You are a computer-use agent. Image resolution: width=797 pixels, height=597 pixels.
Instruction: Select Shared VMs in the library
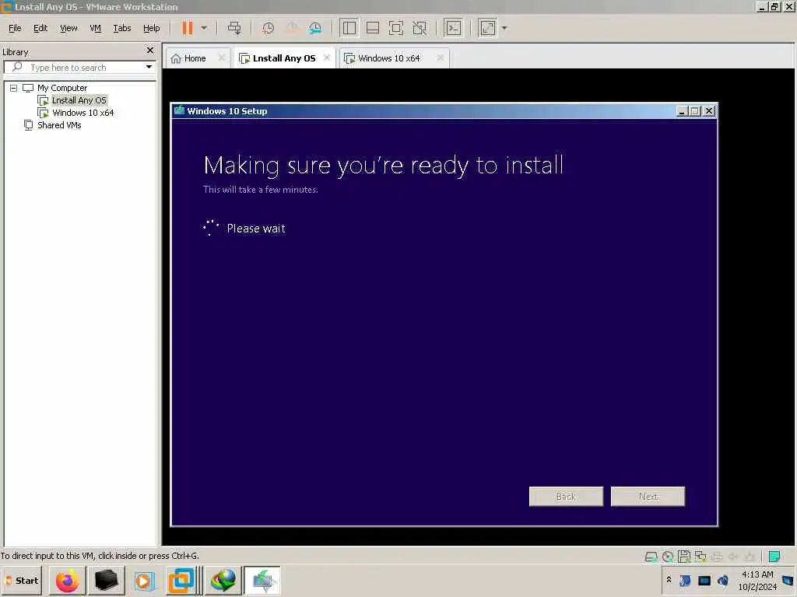click(59, 125)
